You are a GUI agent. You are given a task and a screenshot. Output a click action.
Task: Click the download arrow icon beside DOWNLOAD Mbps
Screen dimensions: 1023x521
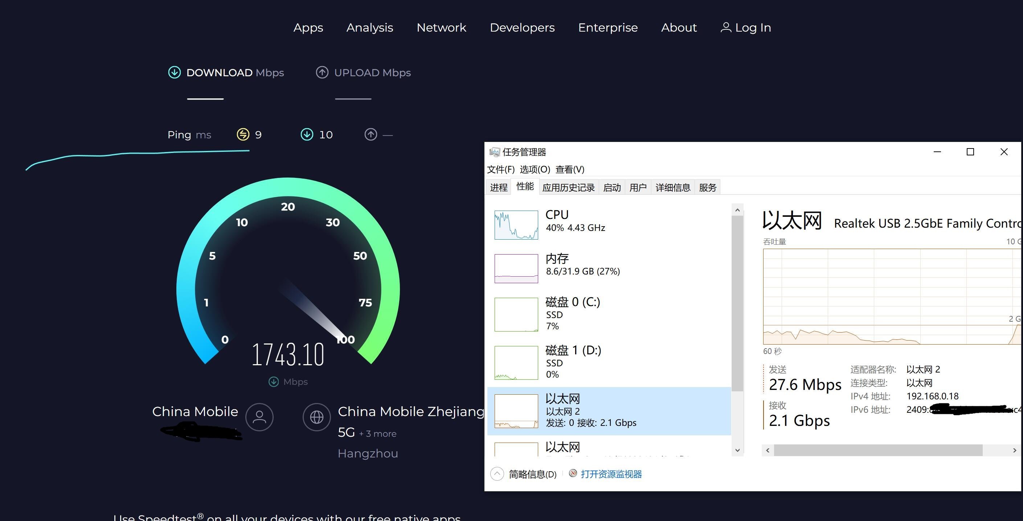point(174,72)
